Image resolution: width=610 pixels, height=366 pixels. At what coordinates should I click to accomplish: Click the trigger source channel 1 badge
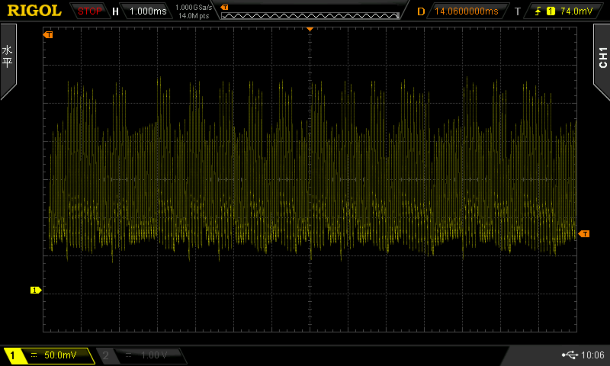tap(551, 11)
